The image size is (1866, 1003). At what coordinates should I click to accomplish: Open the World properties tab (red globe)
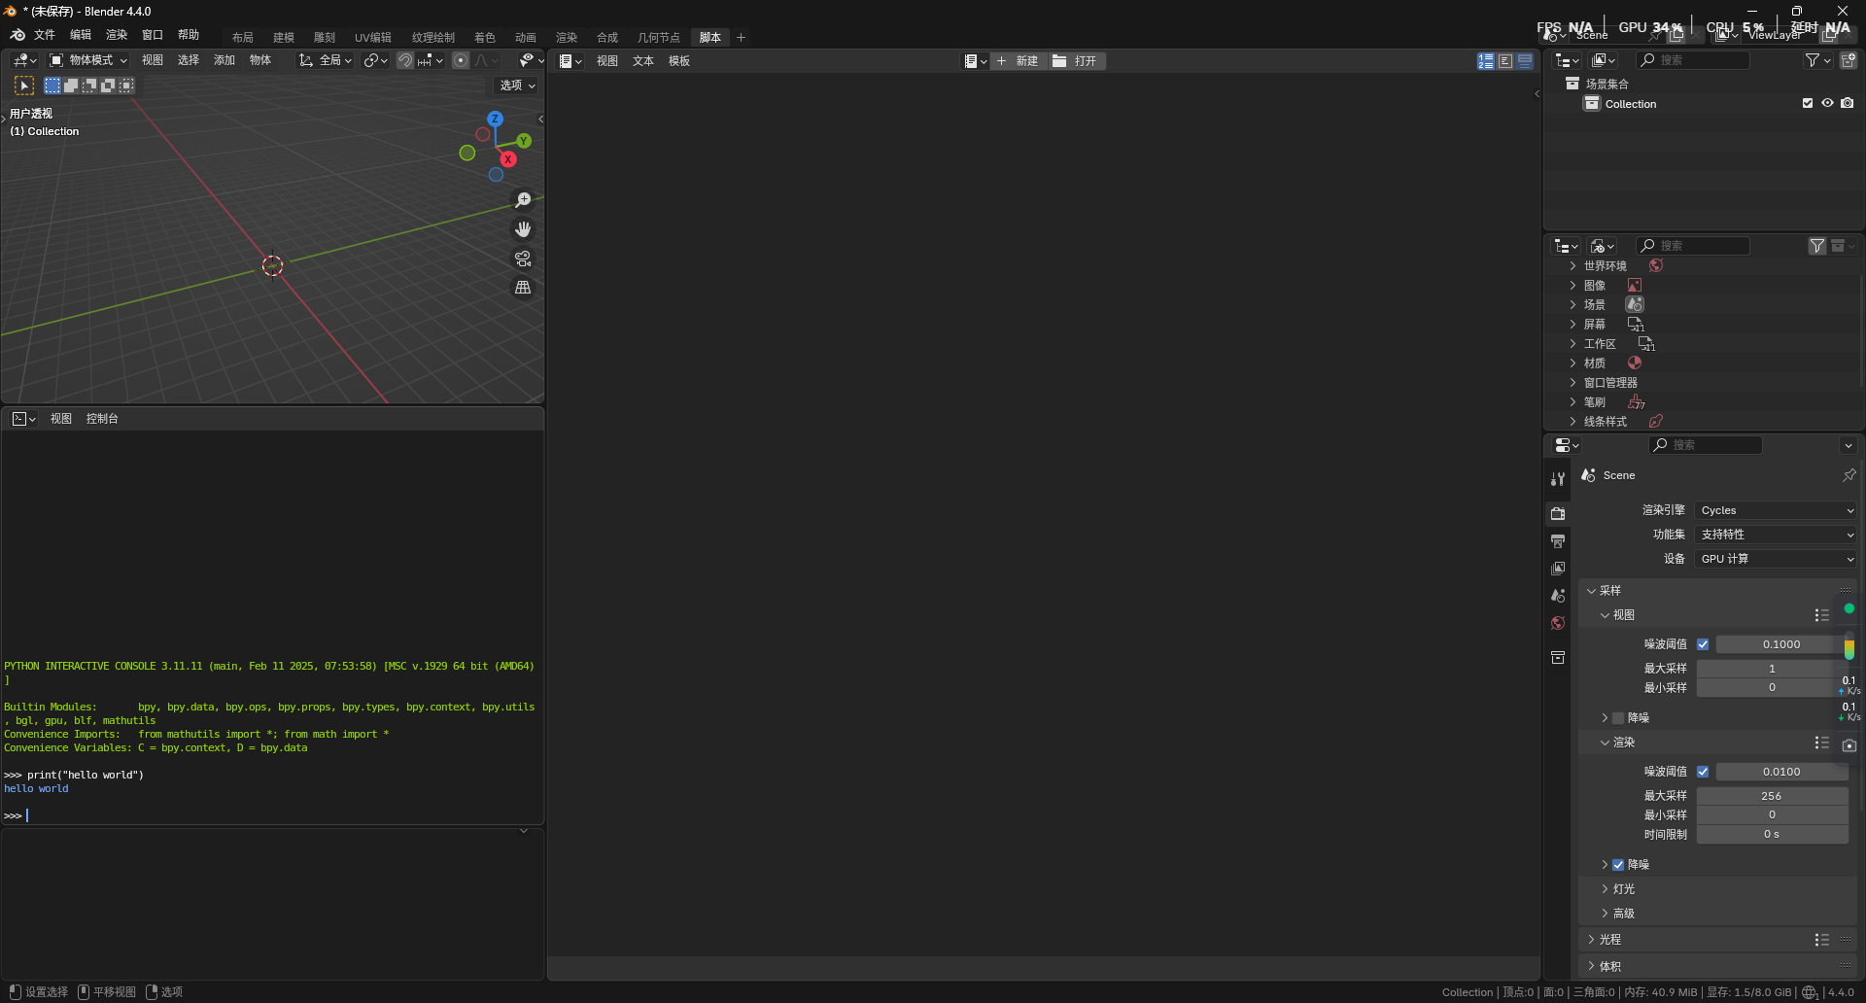coord(1558,623)
